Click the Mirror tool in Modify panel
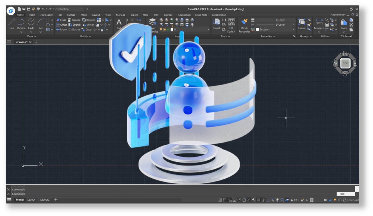The height and width of the screenshot is (216, 373). coord(88,25)
